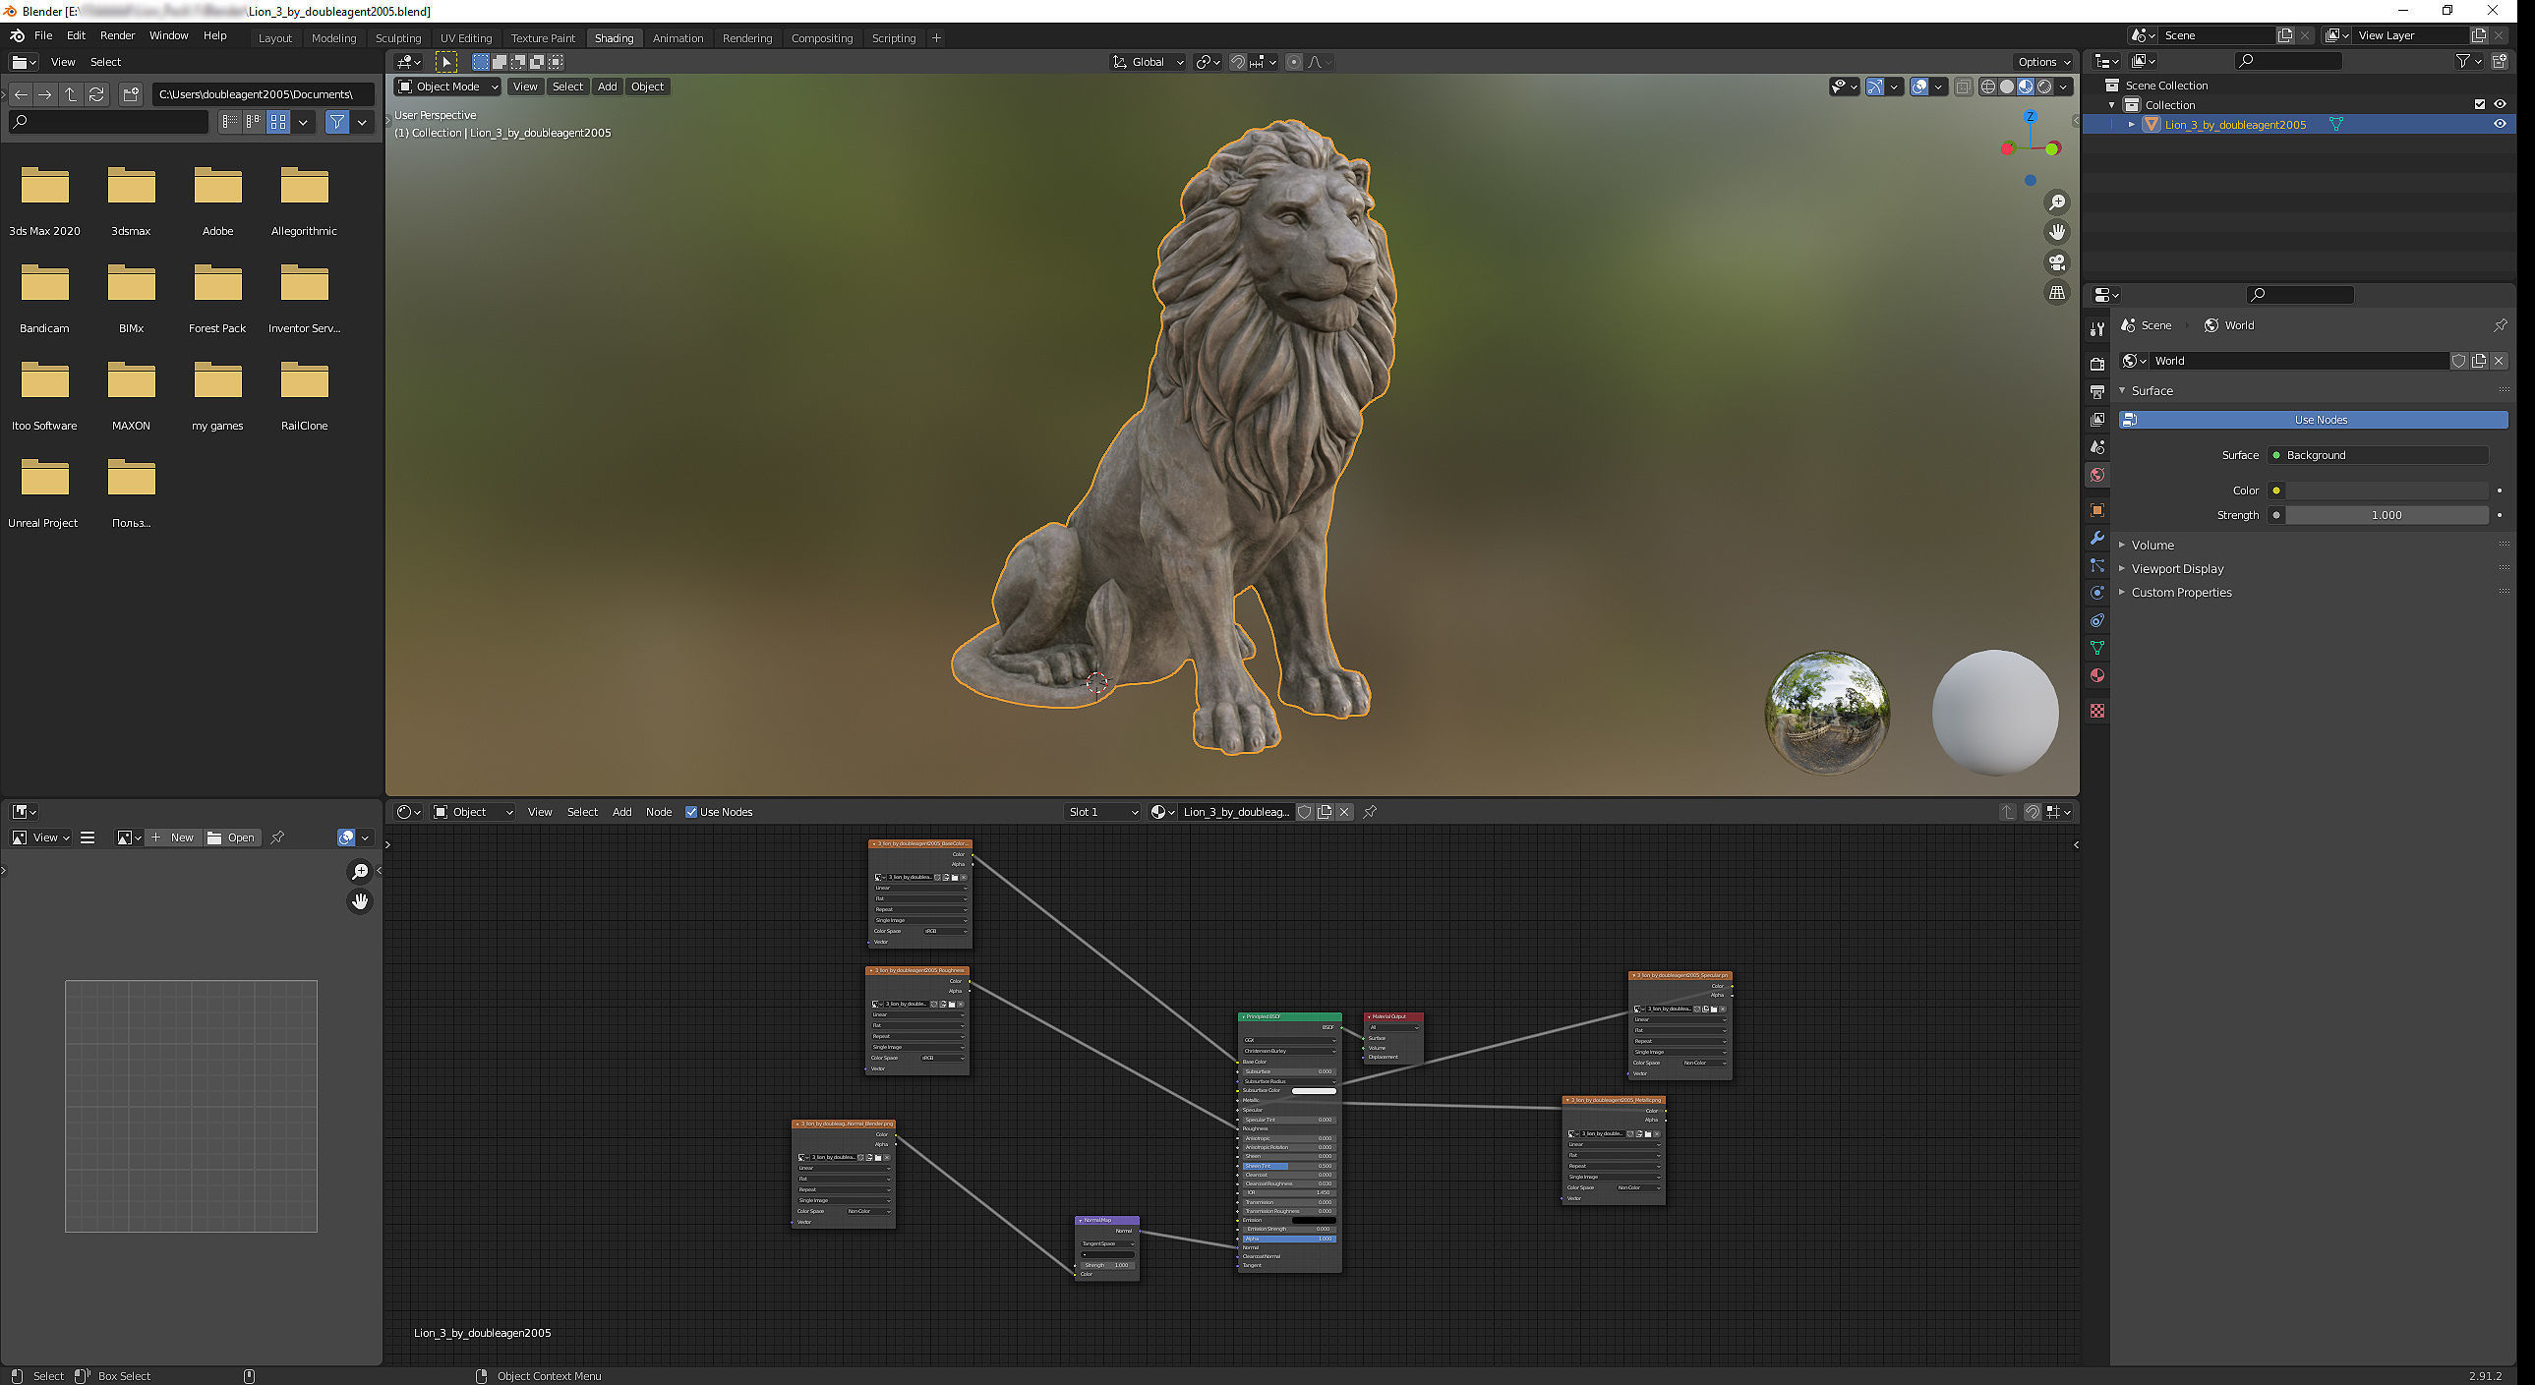Open the Forest Pack folder

click(x=217, y=295)
